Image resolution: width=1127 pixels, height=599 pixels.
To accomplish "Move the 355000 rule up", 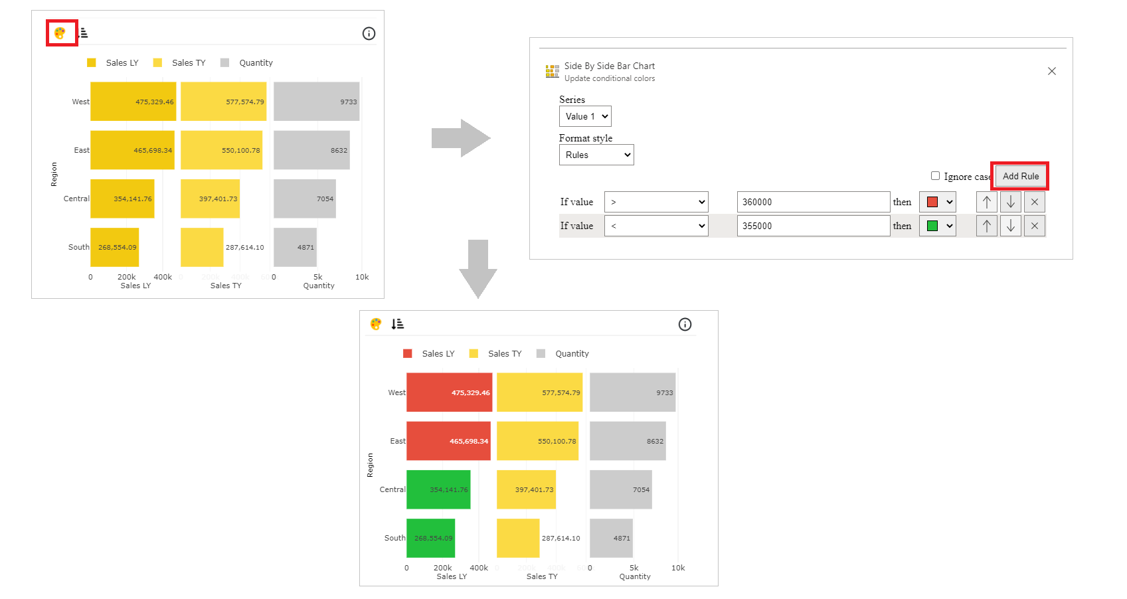I will tap(987, 226).
